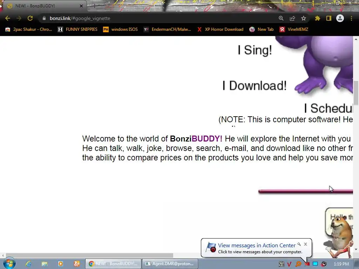
Task: Click the maroon horizontal divider bar
Action: 306,192
